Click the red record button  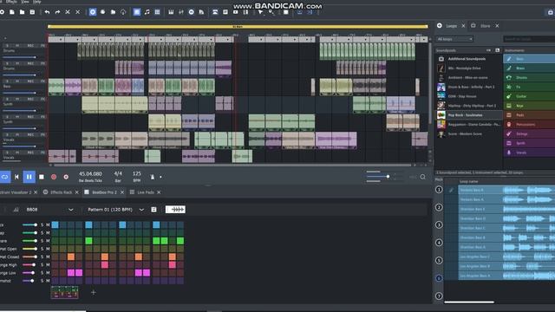coord(54,177)
